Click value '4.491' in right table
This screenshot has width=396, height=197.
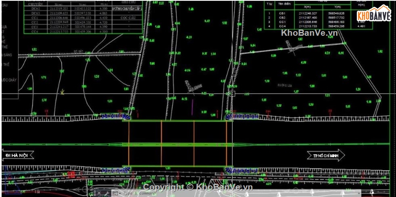(362, 26)
